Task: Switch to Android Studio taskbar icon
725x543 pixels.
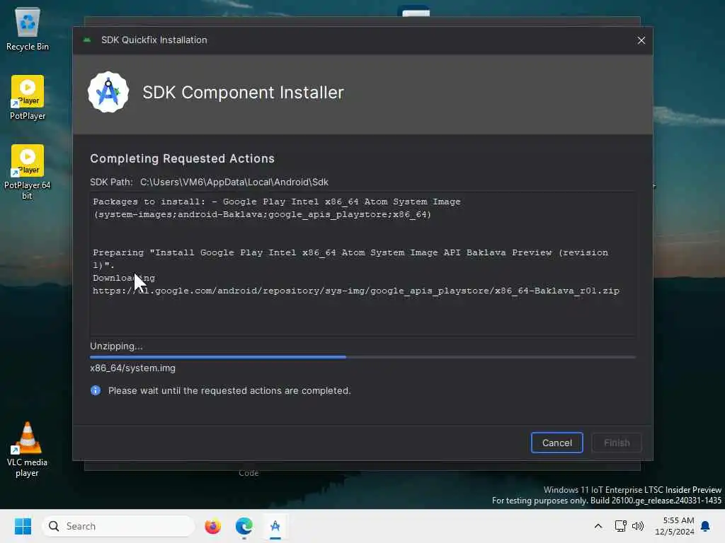Action: [275, 526]
